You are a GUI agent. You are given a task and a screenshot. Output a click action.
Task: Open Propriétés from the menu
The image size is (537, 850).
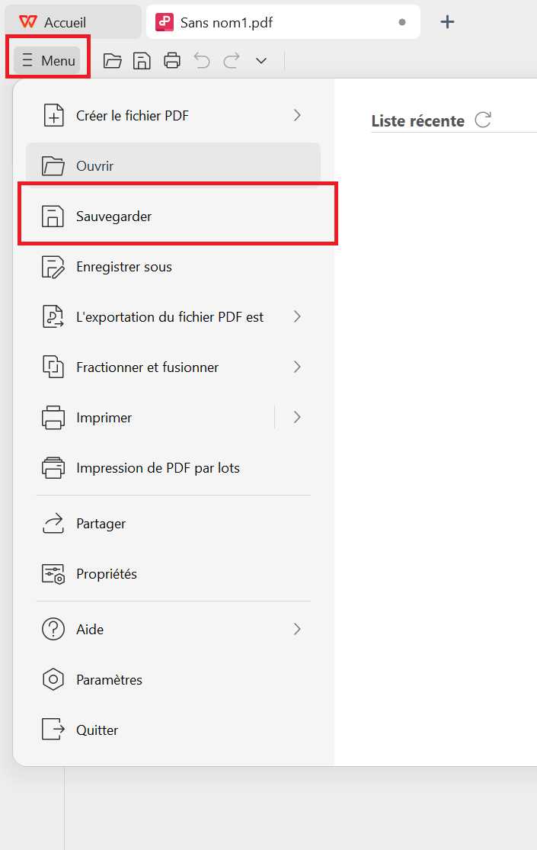pyautogui.click(x=107, y=574)
